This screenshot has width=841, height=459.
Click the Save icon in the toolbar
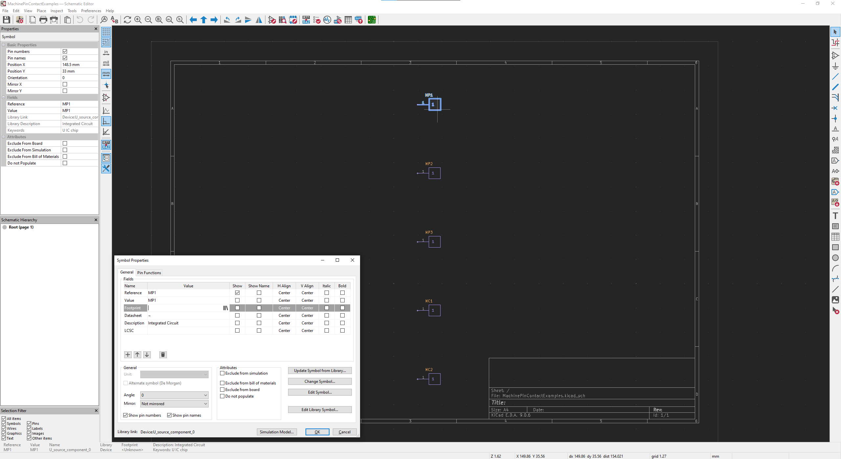point(6,20)
